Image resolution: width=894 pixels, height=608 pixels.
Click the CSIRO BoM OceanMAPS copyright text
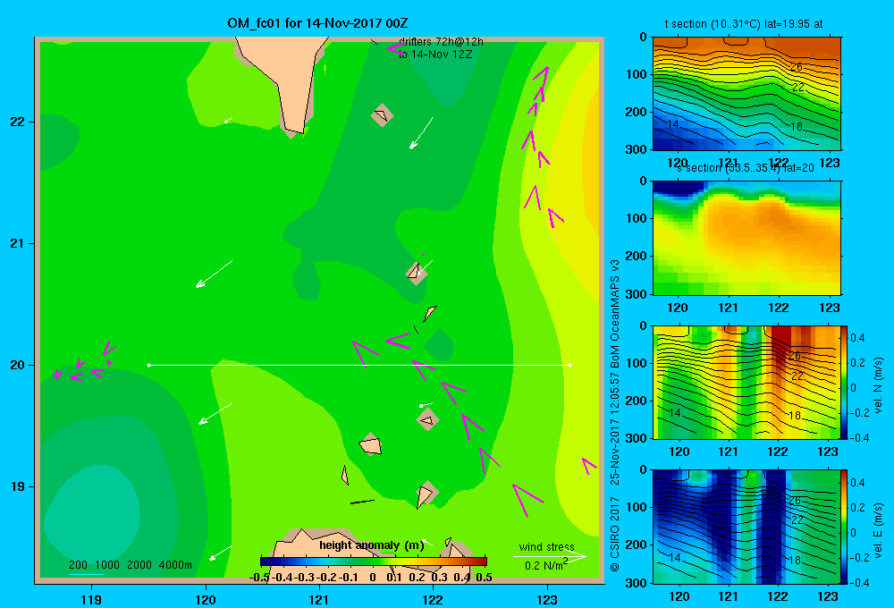(615, 415)
